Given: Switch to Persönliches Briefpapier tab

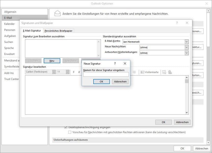Looking at the screenshot, I should tap(58, 31).
